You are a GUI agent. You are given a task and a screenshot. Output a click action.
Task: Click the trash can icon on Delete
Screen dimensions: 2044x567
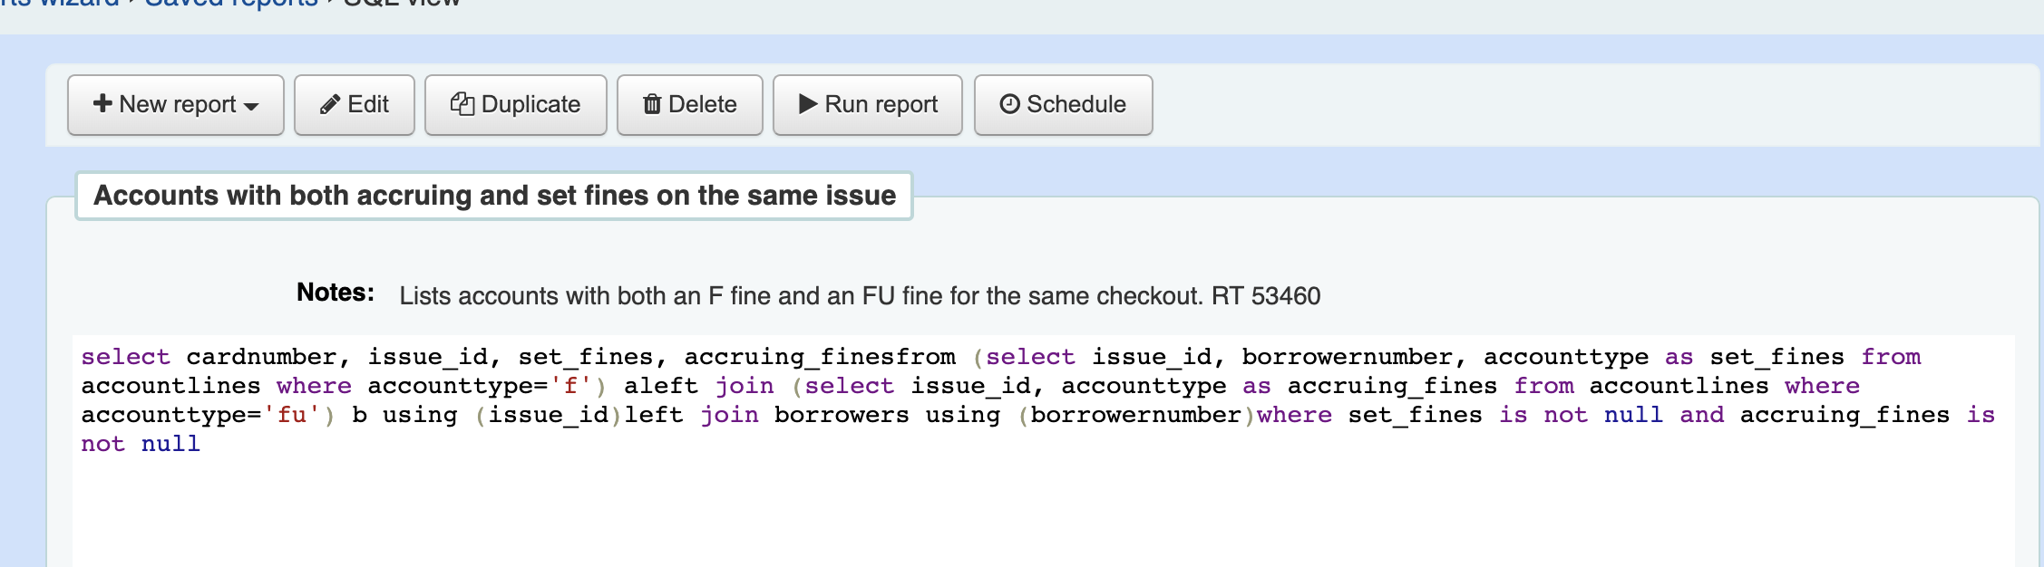[652, 105]
